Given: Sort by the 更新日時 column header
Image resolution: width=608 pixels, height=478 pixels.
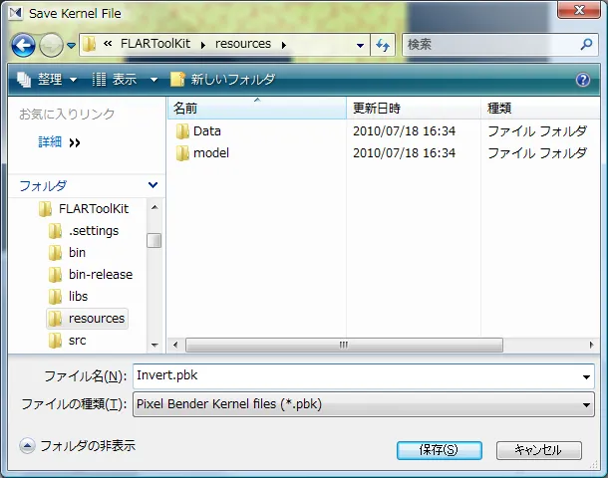Looking at the screenshot, I should pos(414,109).
